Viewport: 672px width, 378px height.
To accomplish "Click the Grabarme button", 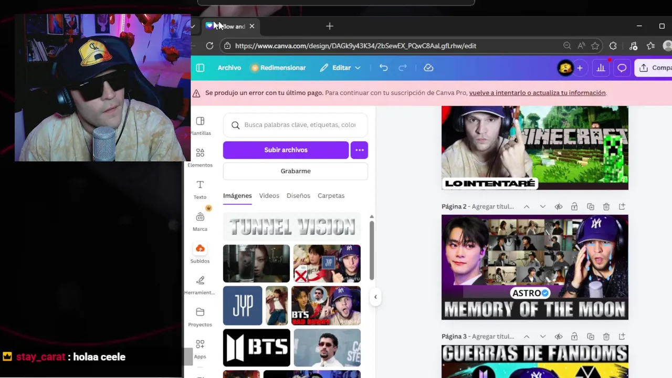I will 296,171.
